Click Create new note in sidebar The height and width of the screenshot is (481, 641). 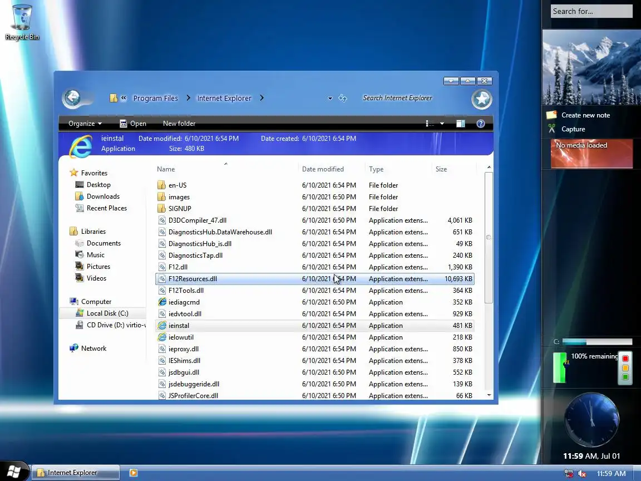pos(585,115)
